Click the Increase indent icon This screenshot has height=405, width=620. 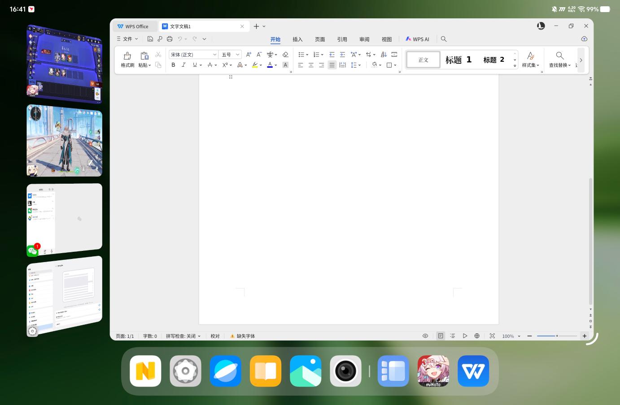point(342,54)
